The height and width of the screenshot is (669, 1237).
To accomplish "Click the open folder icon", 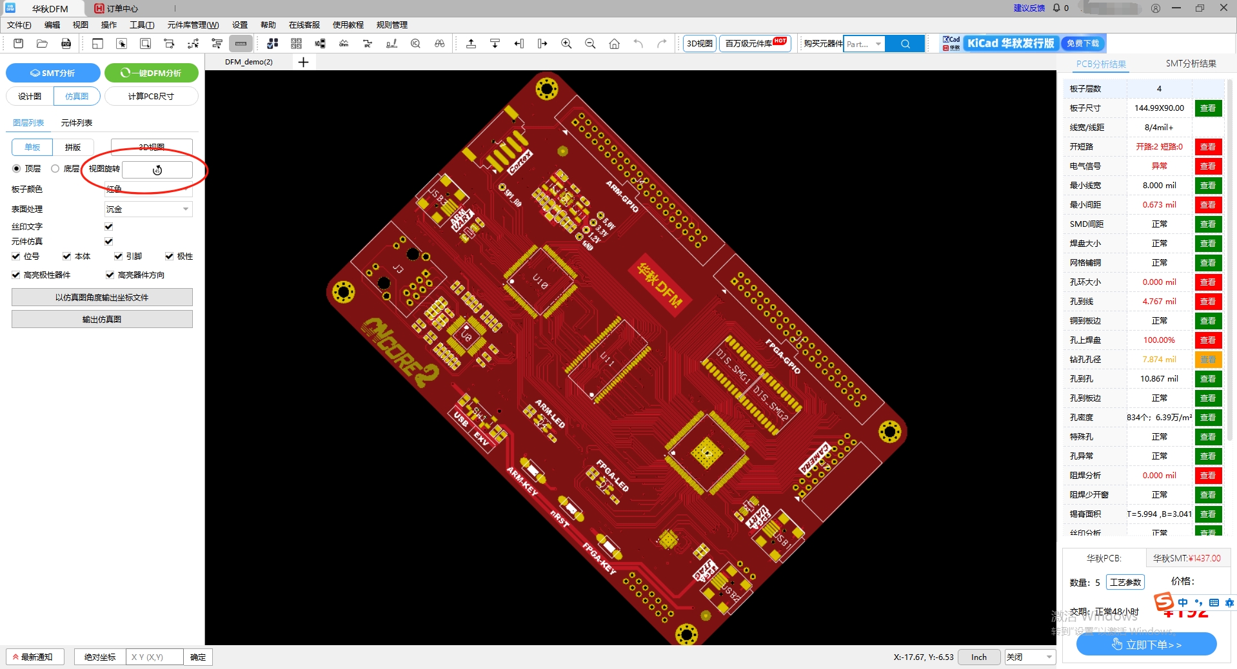I will [42, 44].
